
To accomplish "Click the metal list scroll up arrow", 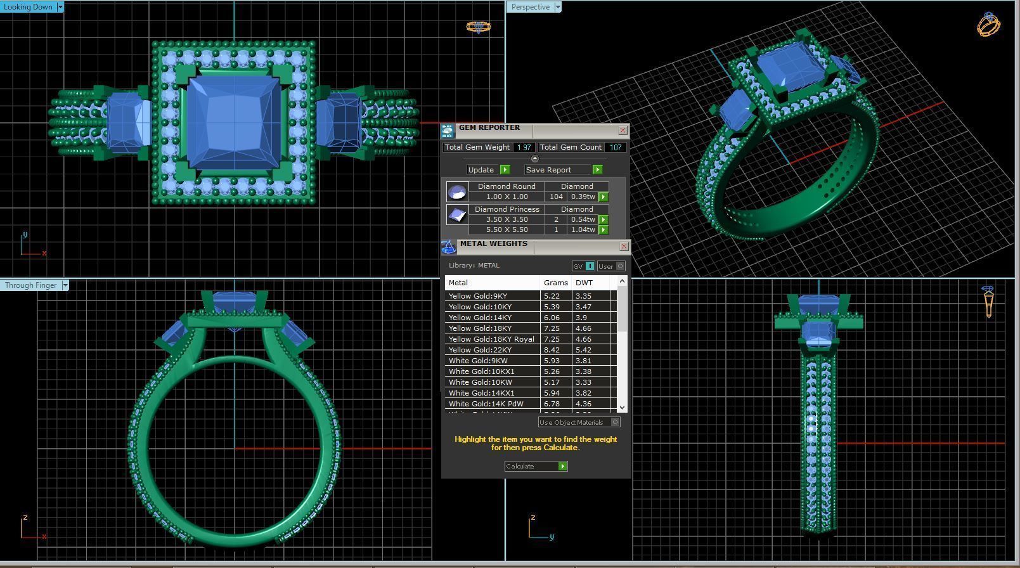I will (x=622, y=281).
